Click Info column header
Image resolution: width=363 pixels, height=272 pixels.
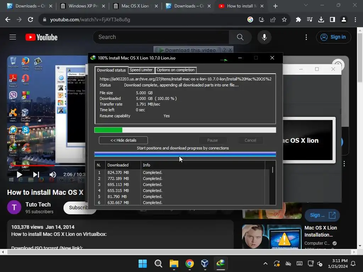tap(203, 165)
